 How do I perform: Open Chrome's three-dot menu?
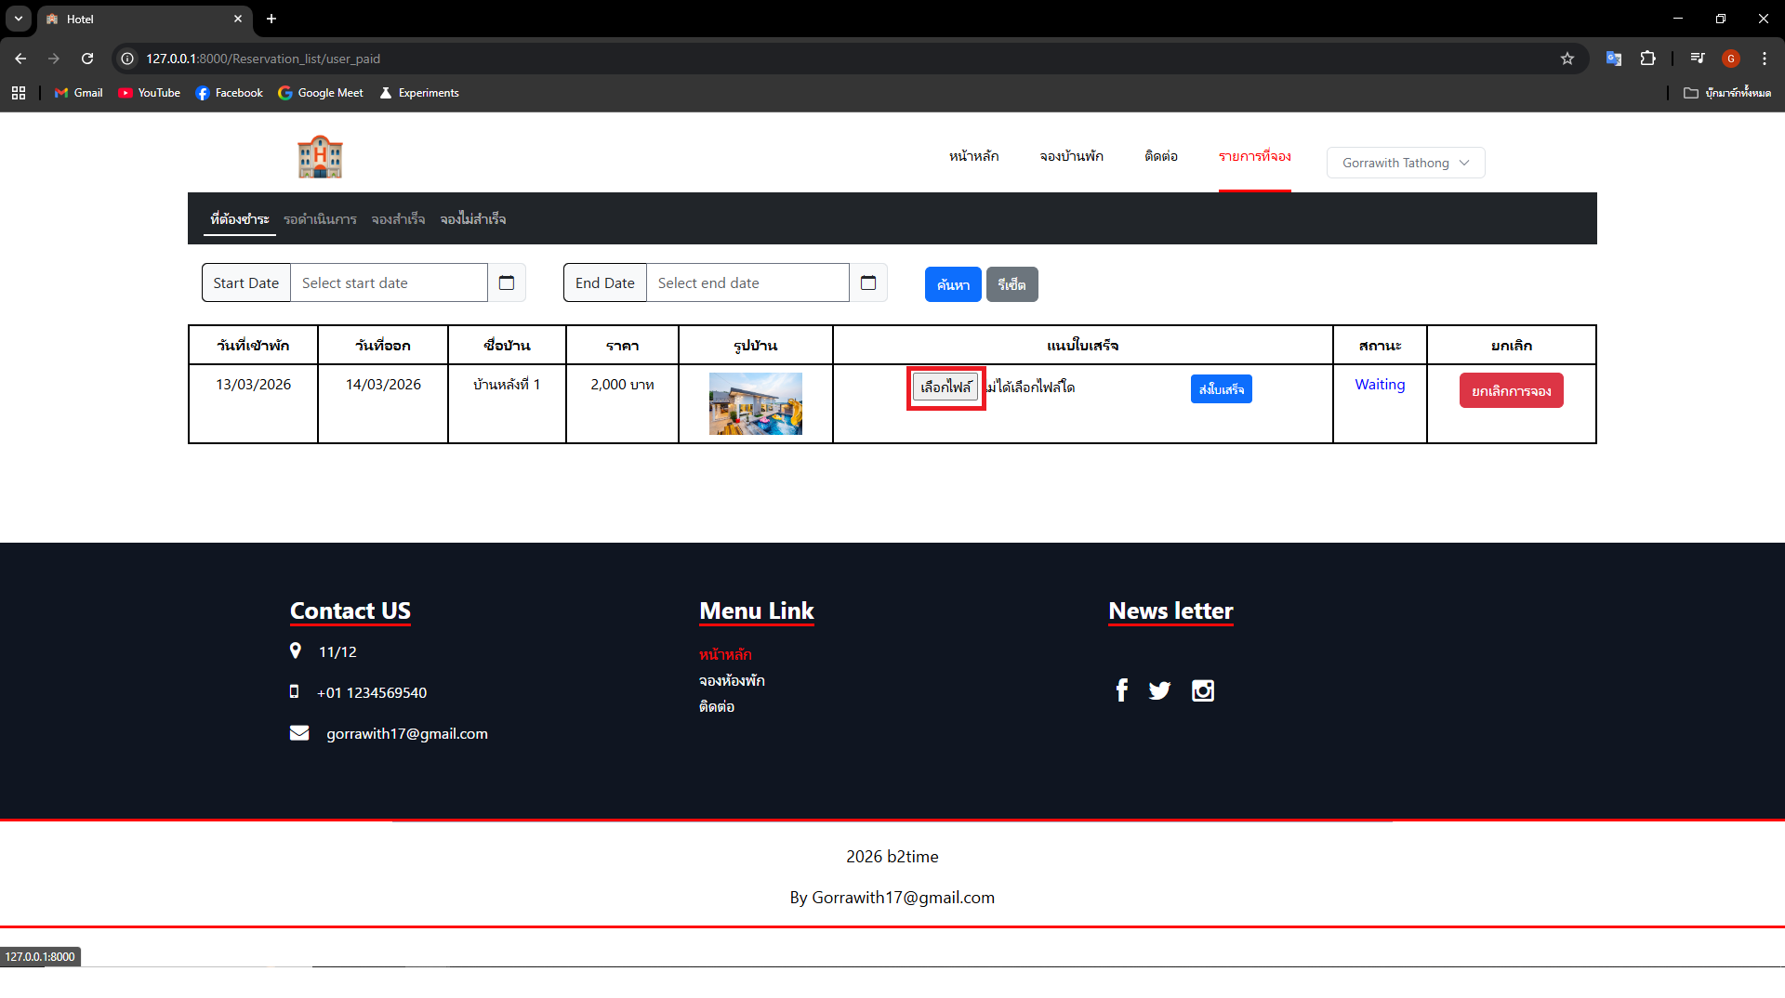(1764, 59)
